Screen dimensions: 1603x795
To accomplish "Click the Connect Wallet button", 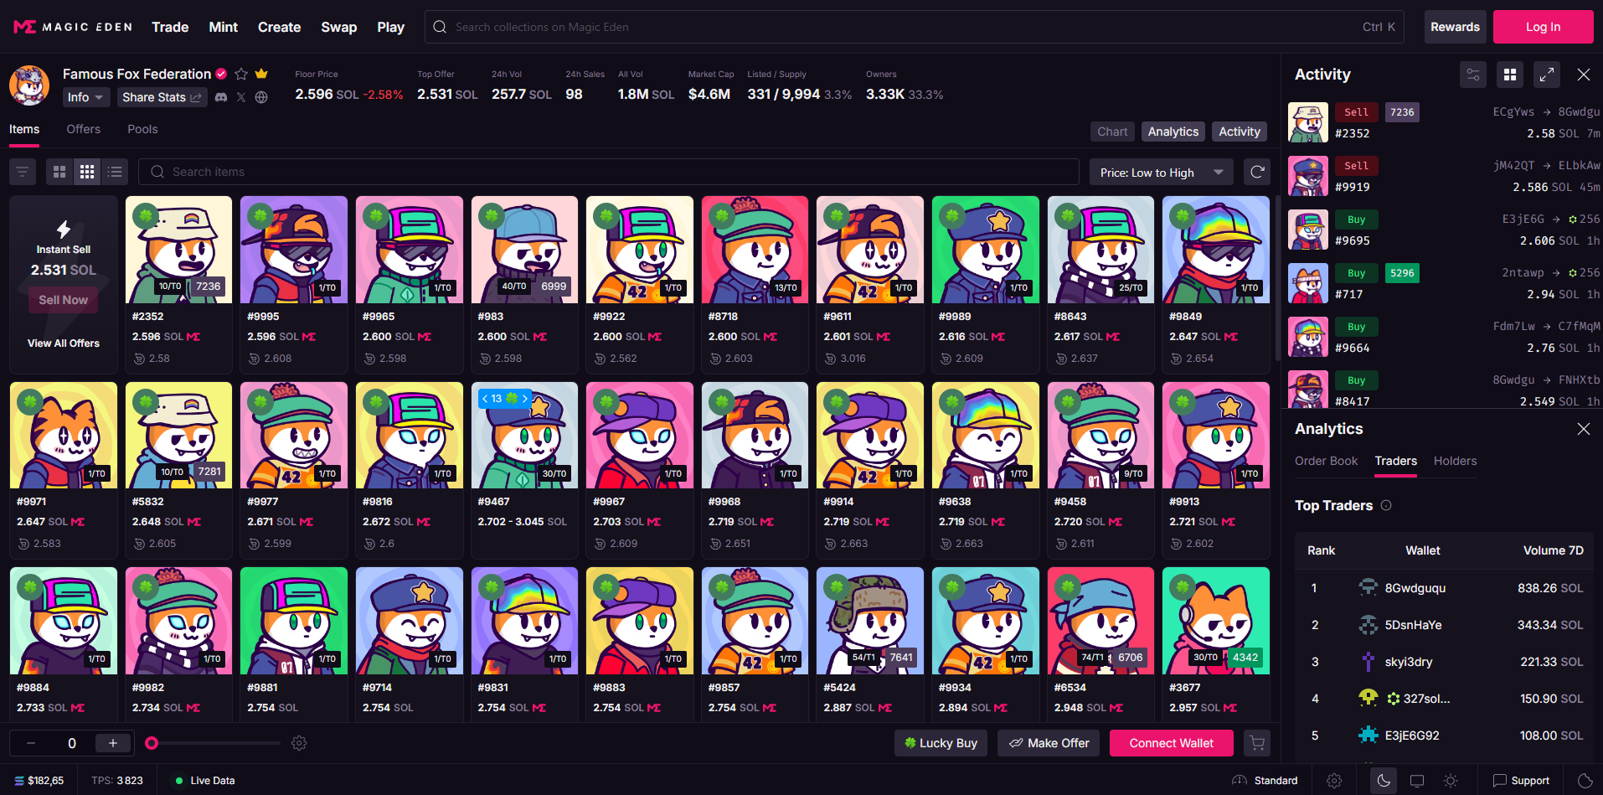I will click(x=1171, y=743).
